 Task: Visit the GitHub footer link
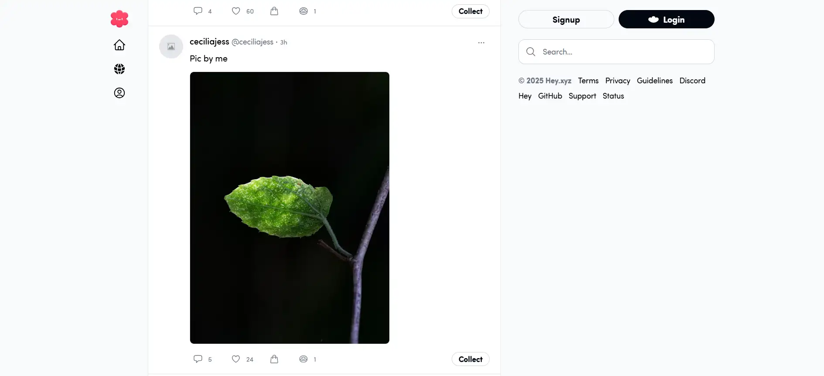pyautogui.click(x=550, y=96)
